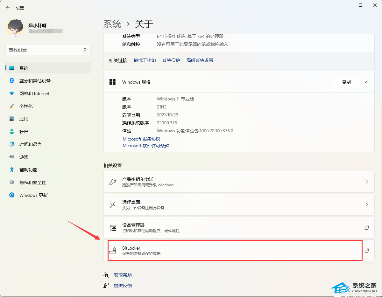Select 系统 in the sidebar
This screenshot has width=382, height=297.
24,68
